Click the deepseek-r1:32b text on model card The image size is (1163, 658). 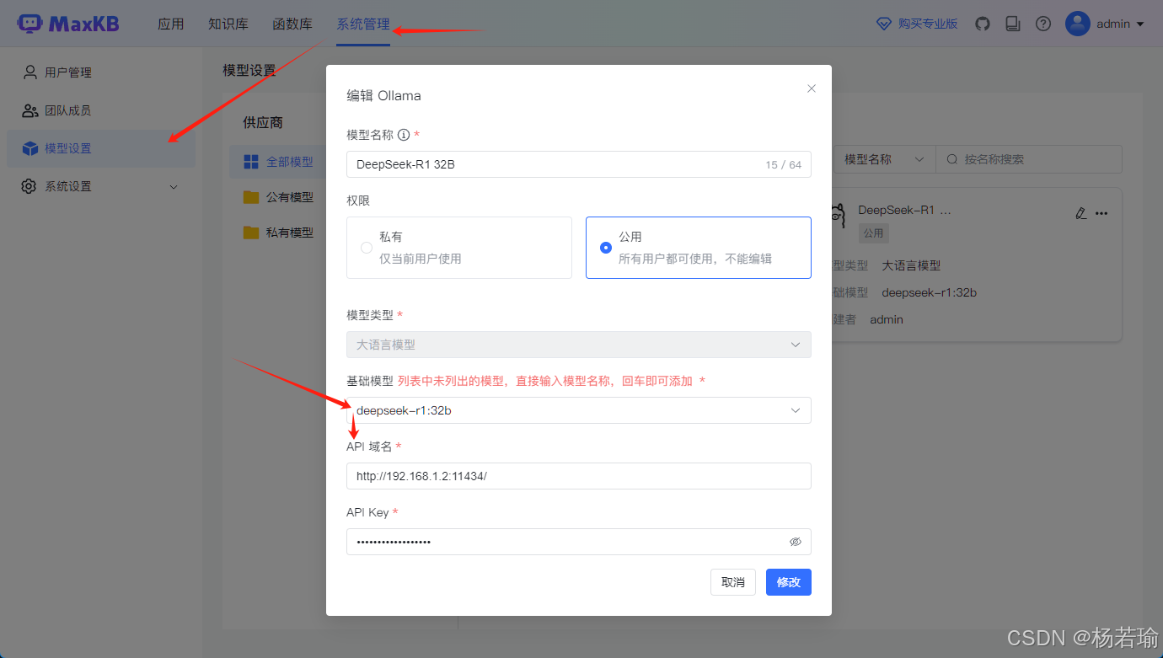click(x=929, y=292)
